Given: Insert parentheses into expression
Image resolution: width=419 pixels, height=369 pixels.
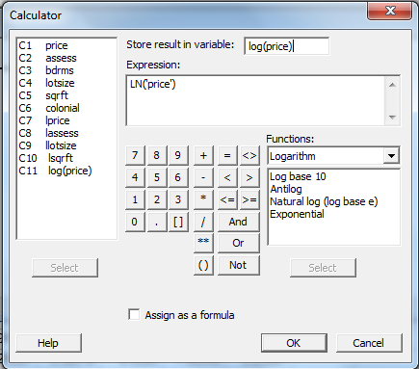Looking at the screenshot, I should (203, 265).
